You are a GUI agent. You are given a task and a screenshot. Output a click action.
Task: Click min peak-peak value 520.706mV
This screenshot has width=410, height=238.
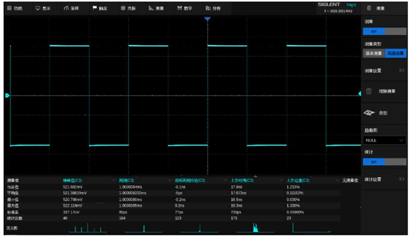(x=72, y=199)
